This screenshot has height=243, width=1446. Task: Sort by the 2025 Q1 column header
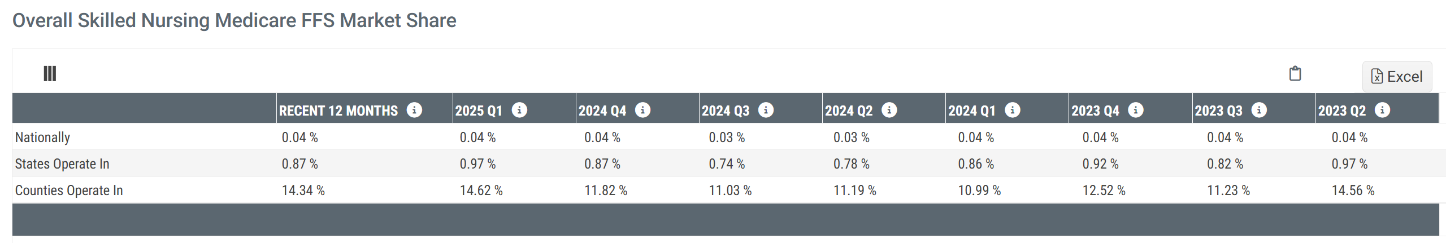(x=479, y=111)
